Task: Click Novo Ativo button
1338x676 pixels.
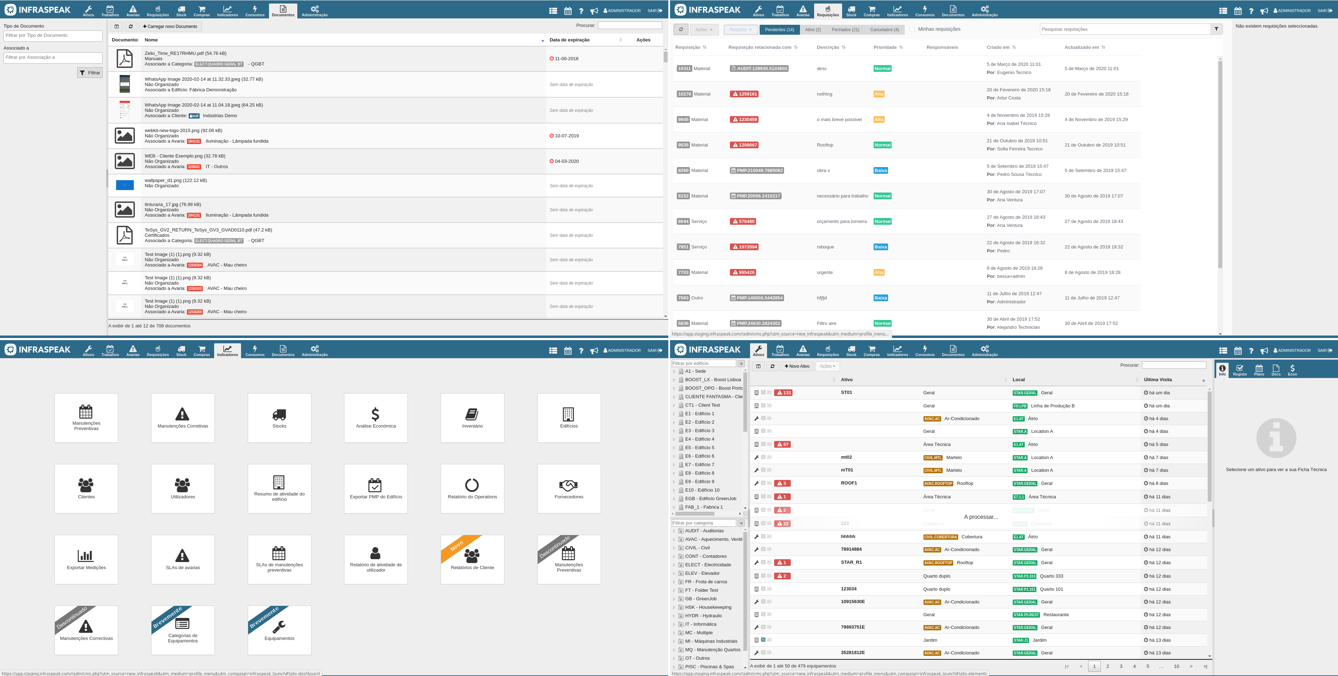Action: click(797, 367)
